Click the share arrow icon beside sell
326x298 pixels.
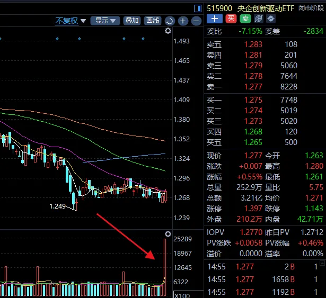270,19
